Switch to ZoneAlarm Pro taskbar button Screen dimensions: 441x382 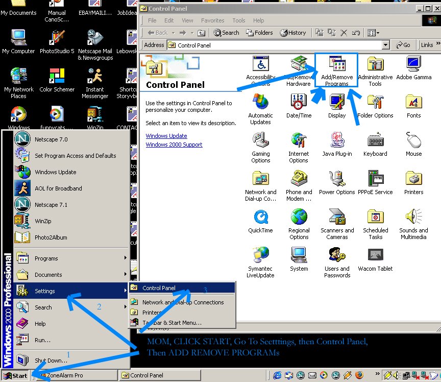tap(76, 375)
